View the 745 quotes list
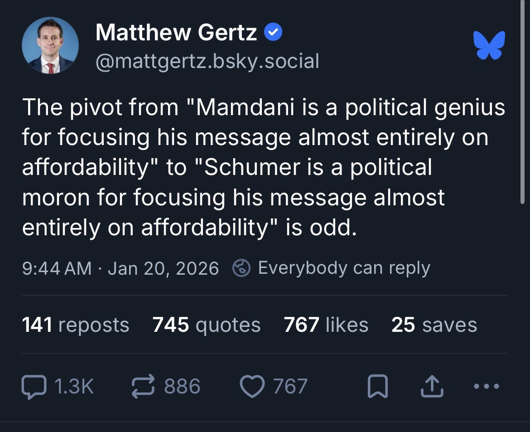This screenshot has width=530, height=432. tap(207, 325)
